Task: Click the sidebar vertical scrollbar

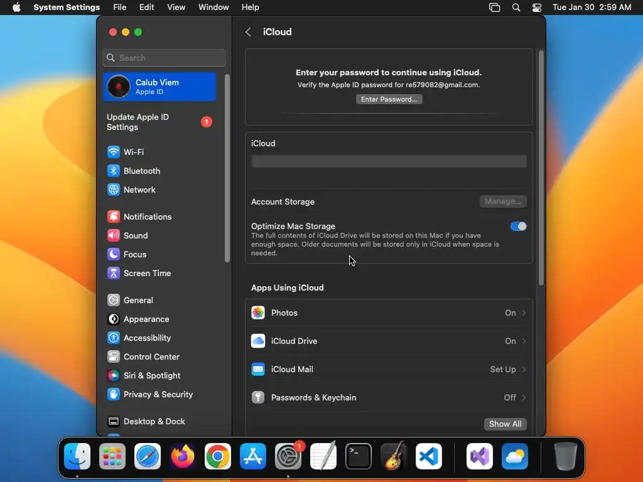Action: (x=227, y=168)
